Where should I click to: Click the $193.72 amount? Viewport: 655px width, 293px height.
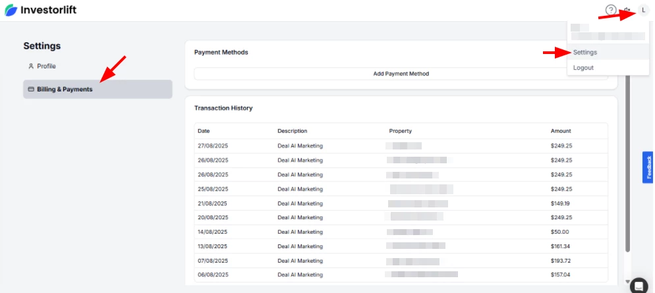pos(561,261)
